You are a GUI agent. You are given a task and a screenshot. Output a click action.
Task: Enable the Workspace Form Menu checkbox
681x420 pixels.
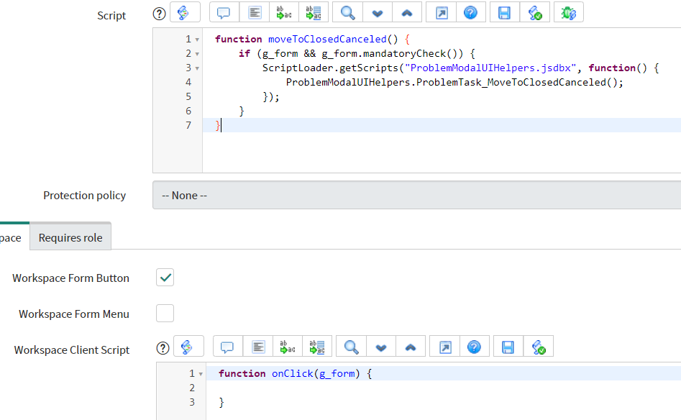pyautogui.click(x=165, y=314)
